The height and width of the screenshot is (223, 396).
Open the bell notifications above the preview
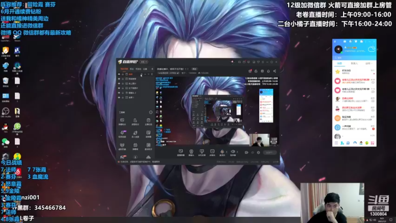[268, 71]
